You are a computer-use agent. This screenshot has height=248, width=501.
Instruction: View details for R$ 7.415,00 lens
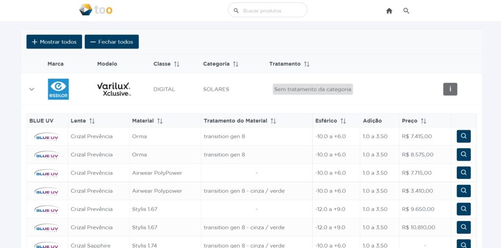pos(464,136)
